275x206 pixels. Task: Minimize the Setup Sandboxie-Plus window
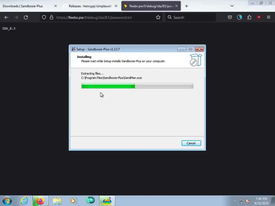pos(182,49)
